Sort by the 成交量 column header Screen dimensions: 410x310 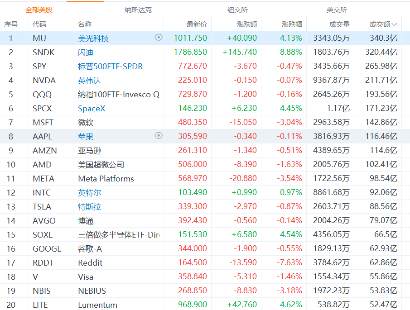point(339,24)
